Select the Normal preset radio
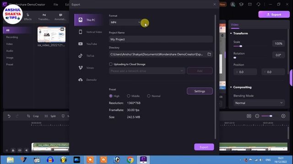 coord(148,96)
